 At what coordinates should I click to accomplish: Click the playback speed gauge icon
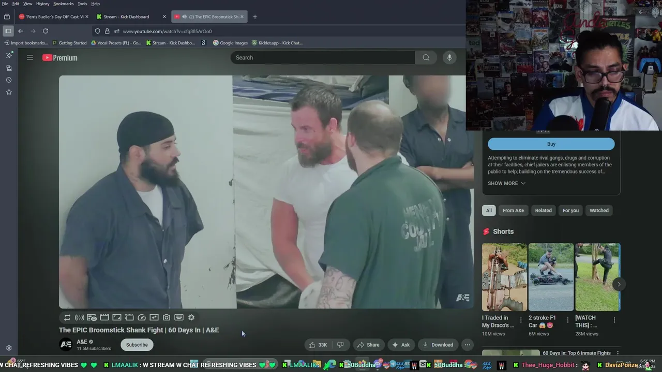(142, 318)
